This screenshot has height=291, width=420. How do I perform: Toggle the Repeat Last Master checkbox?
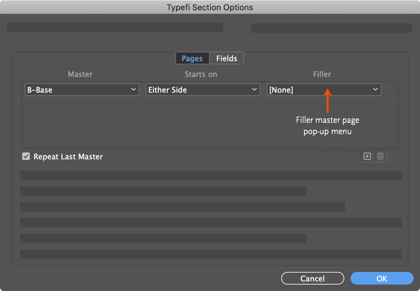coord(26,156)
